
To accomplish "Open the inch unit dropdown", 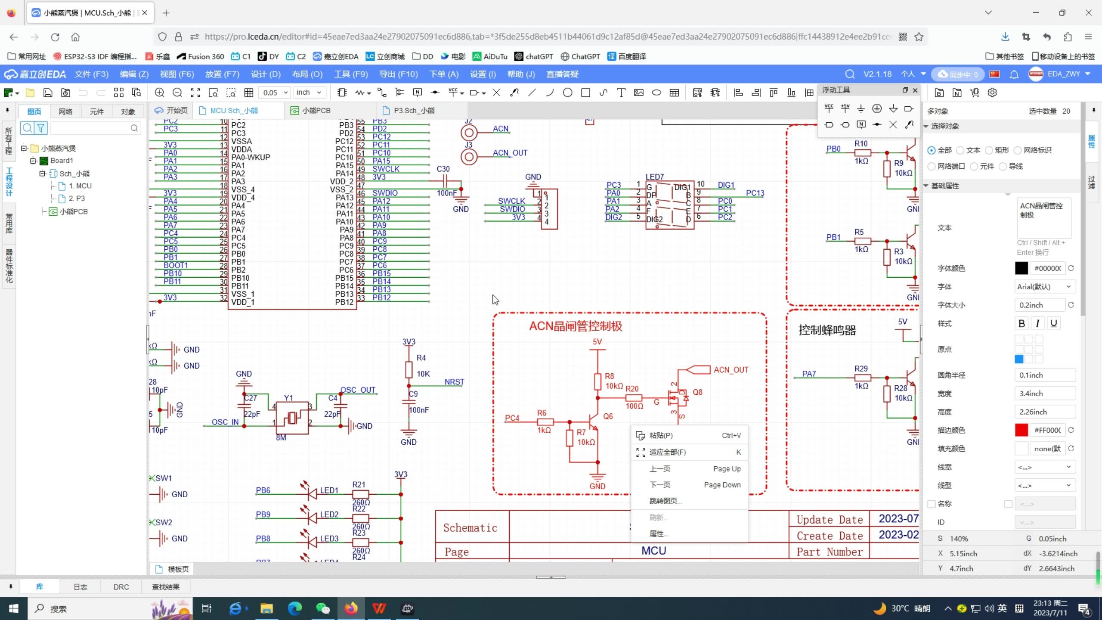I will (309, 93).
